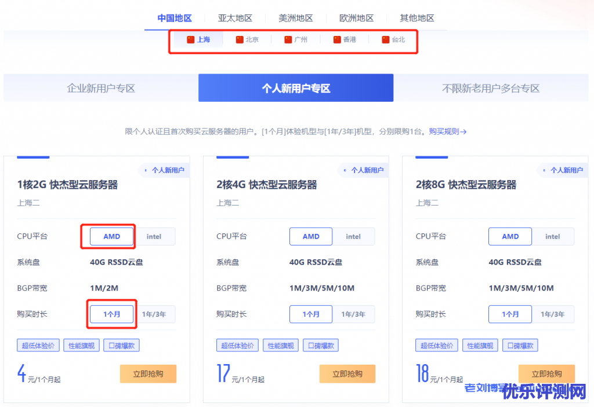Choose AMD CPU for 2核4G server

point(311,236)
